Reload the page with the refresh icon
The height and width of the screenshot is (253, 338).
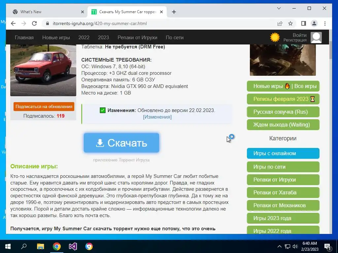pyautogui.click(x=34, y=23)
